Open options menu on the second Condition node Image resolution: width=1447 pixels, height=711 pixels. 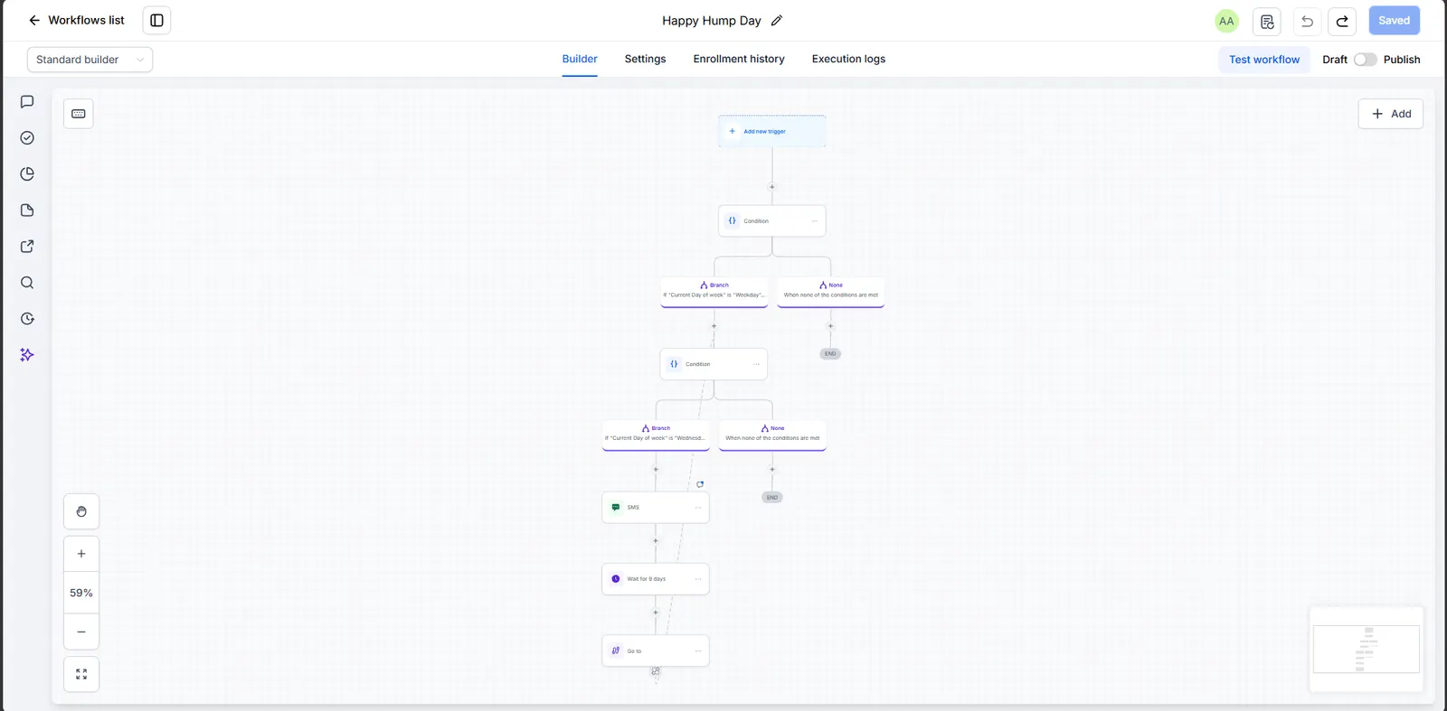coord(756,364)
